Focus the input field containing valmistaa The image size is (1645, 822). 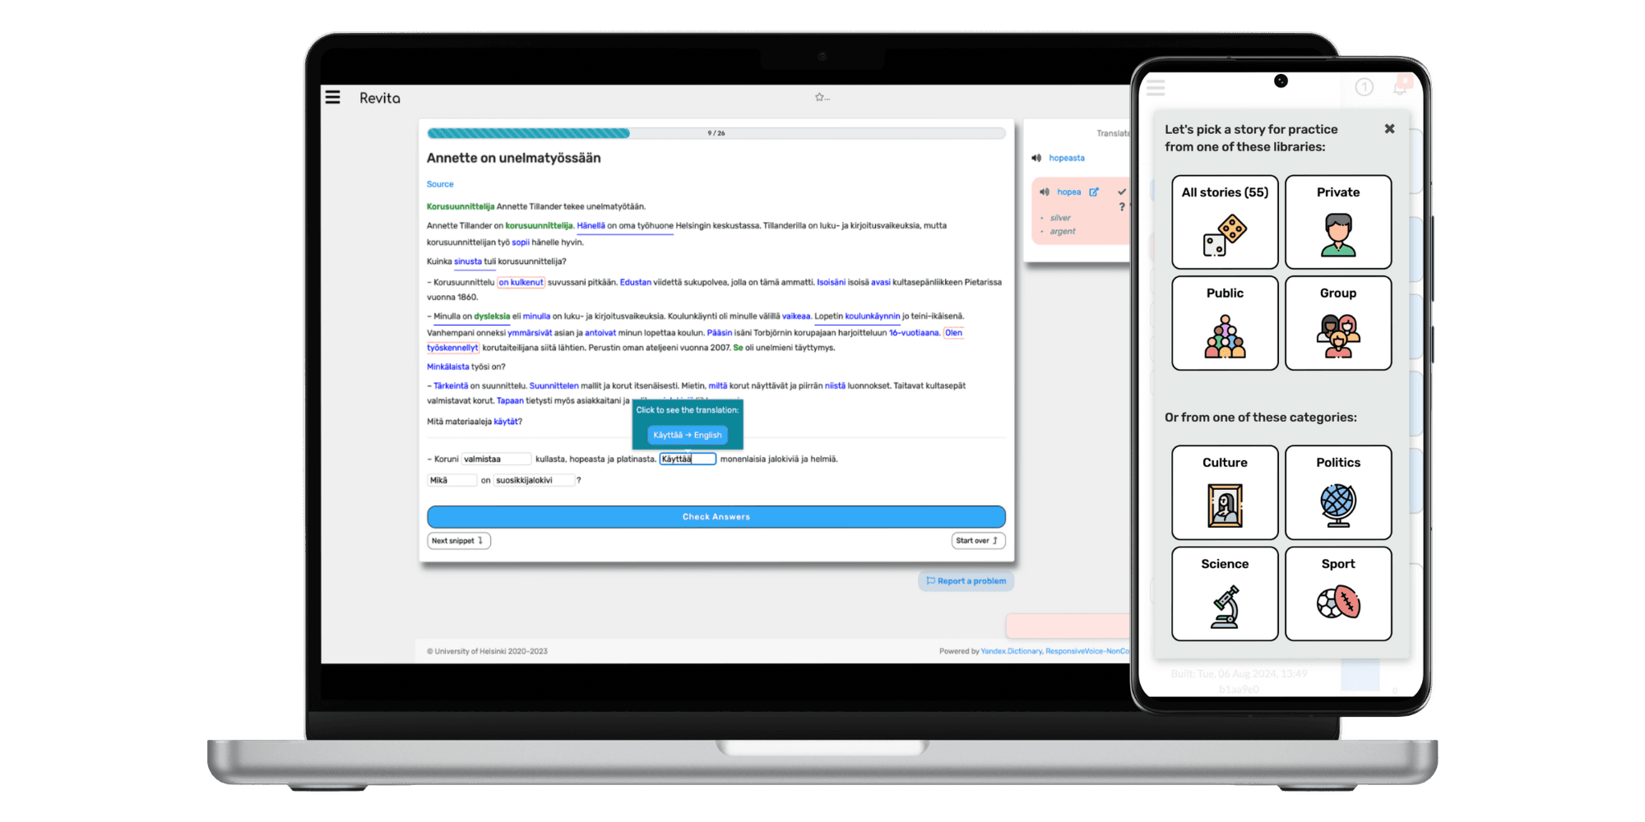496,459
